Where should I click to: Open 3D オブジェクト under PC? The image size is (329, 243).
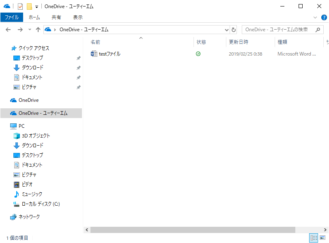tap(36, 136)
